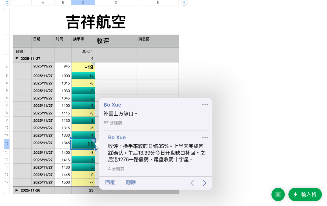This screenshot has height=206, width=327.
Task: Select the turnover cell with value -7
Action: tap(83, 182)
